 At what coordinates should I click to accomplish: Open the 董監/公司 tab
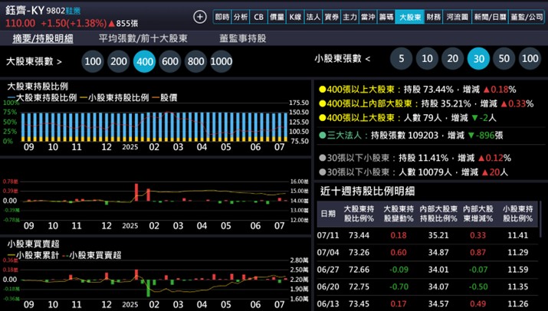click(x=527, y=17)
